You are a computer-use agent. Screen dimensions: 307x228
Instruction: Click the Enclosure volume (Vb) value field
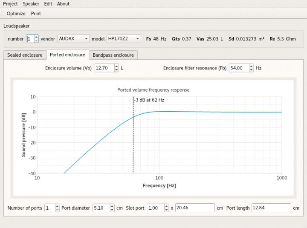(104, 68)
